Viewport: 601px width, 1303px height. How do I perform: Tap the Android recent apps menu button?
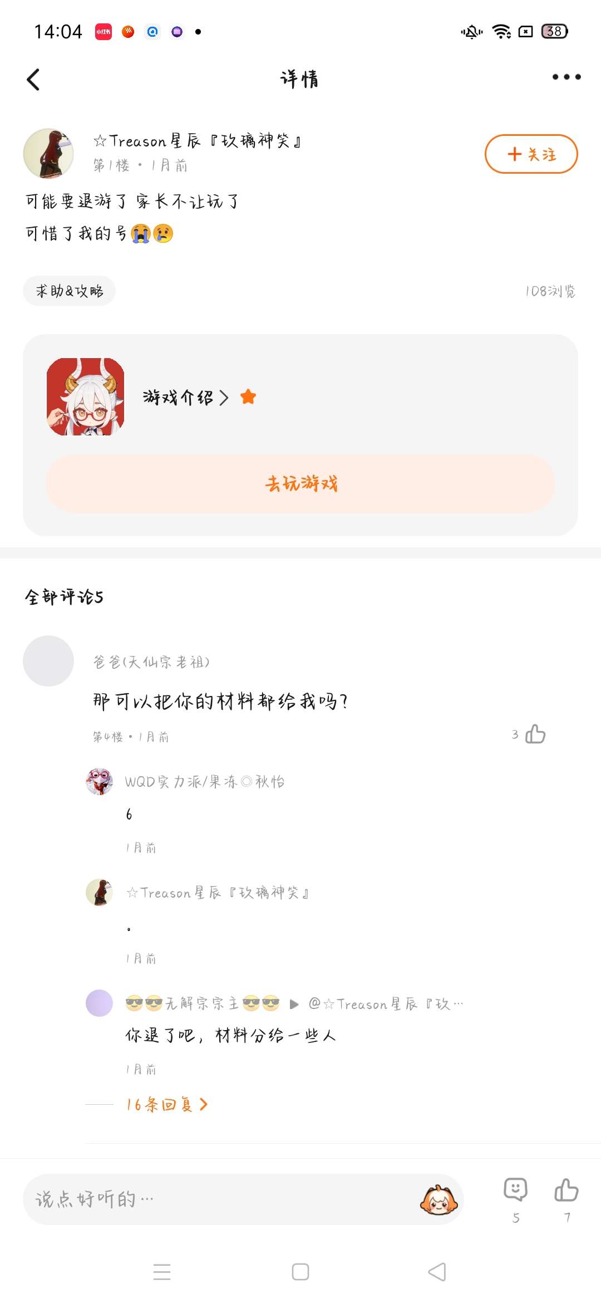(162, 1272)
